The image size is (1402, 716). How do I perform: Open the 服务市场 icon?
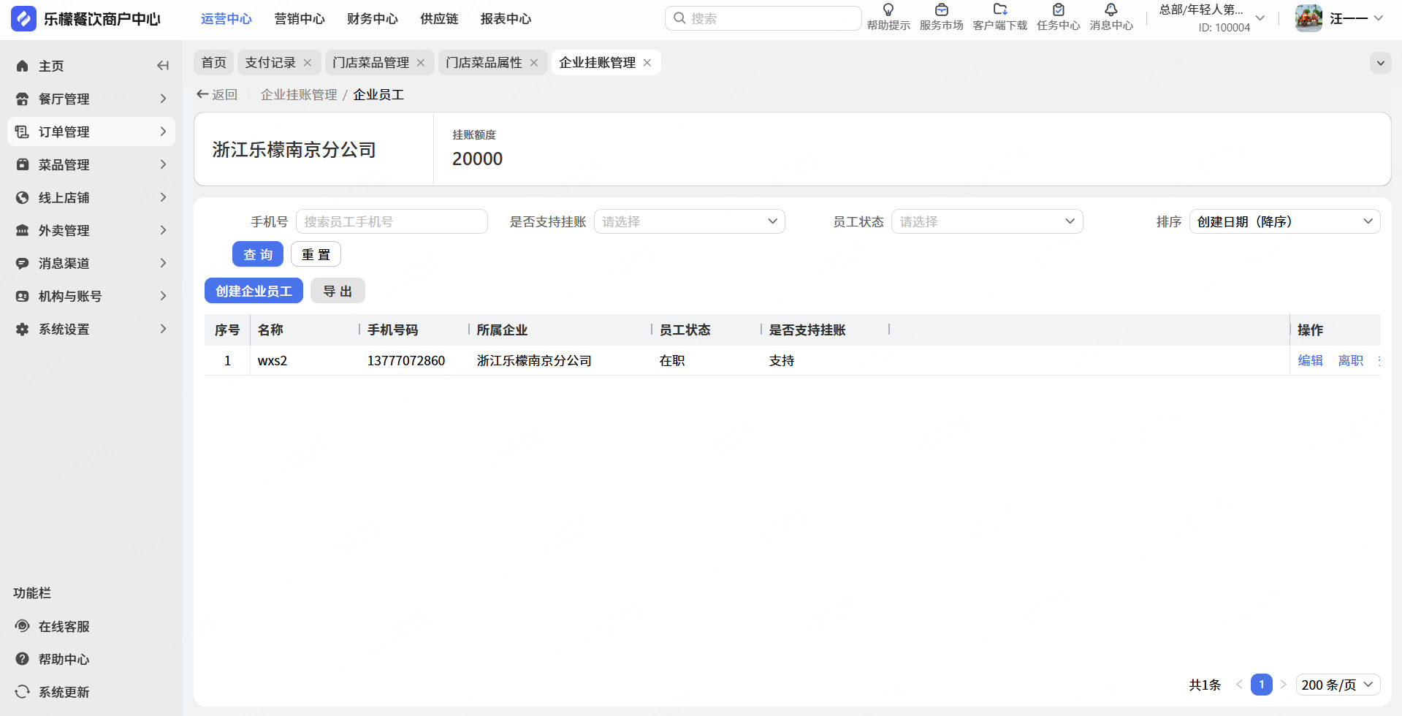[x=941, y=10]
